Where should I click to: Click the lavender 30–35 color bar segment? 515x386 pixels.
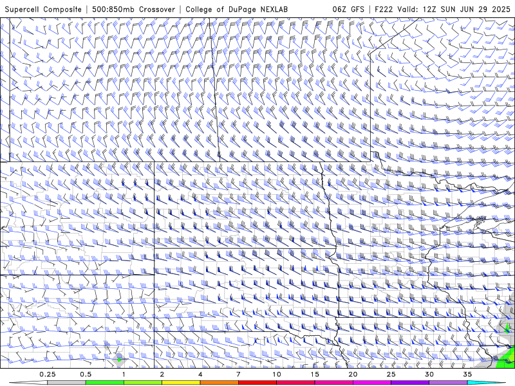click(x=448, y=383)
